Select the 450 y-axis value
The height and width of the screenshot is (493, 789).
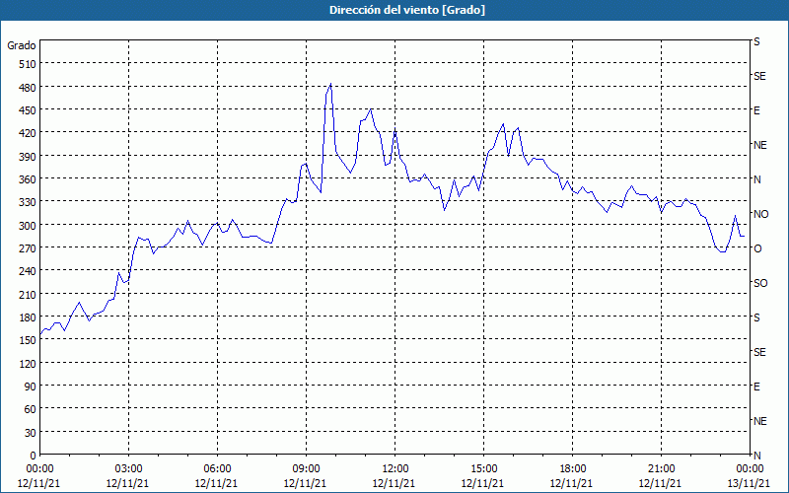[28, 110]
